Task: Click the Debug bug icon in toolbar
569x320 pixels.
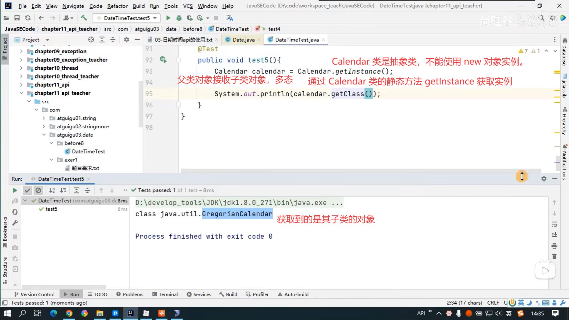Action: (x=179, y=18)
